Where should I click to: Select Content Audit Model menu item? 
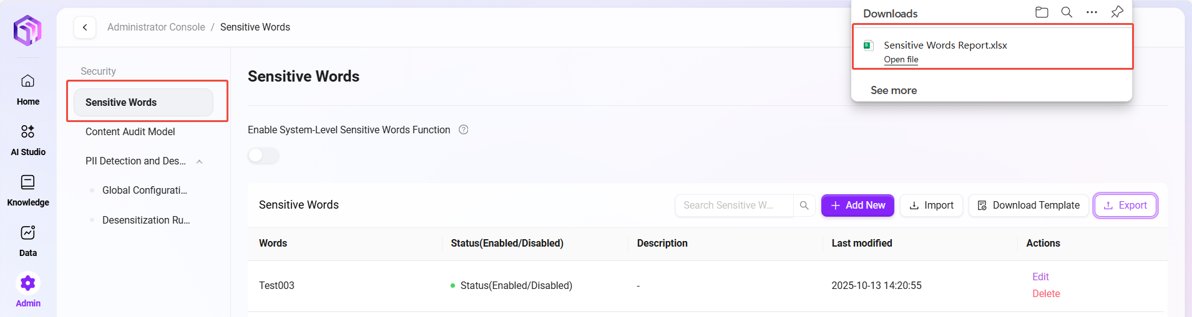coord(130,131)
